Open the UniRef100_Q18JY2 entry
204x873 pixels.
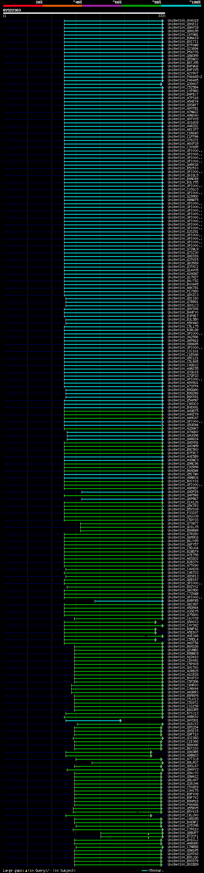(x=183, y=724)
